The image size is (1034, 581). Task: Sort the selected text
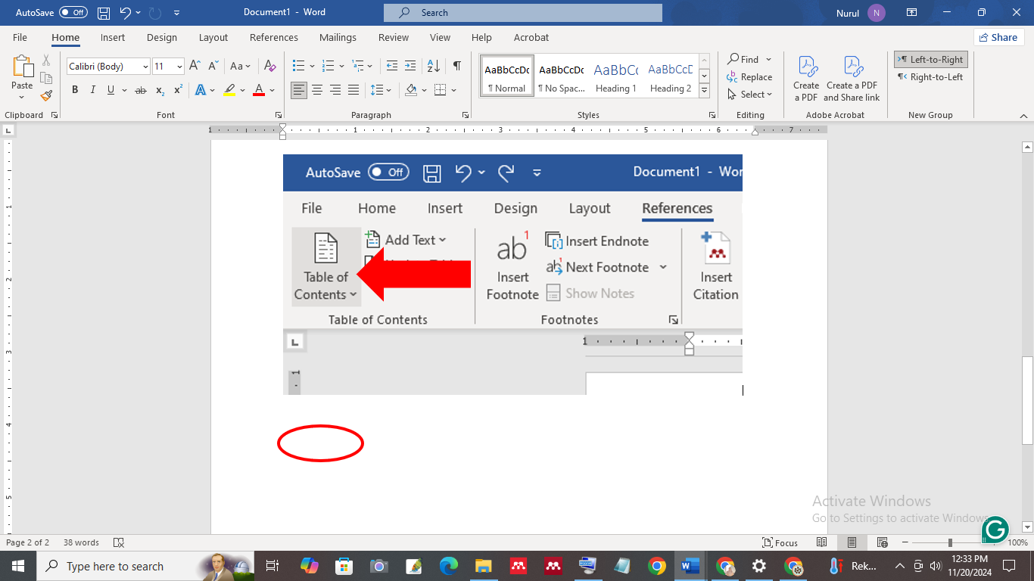point(433,67)
